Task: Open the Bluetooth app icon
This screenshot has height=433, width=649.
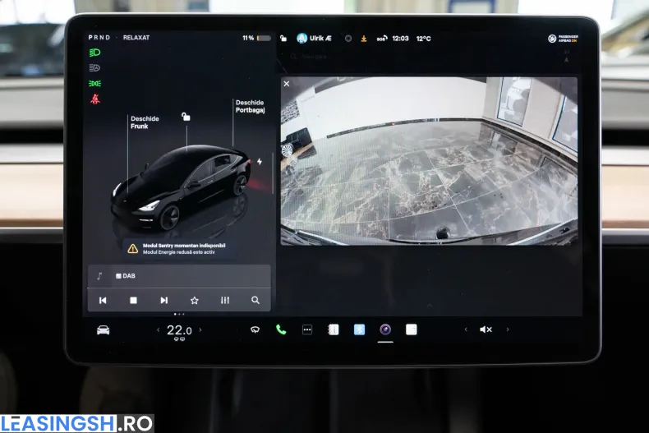Action: (359, 329)
